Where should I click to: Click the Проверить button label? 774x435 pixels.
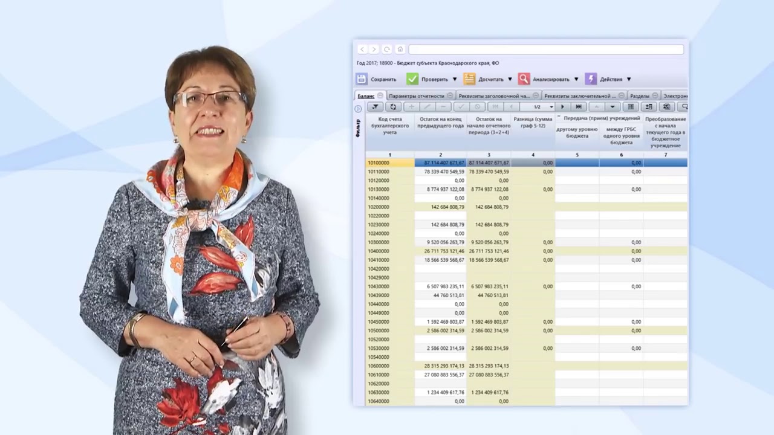click(435, 80)
